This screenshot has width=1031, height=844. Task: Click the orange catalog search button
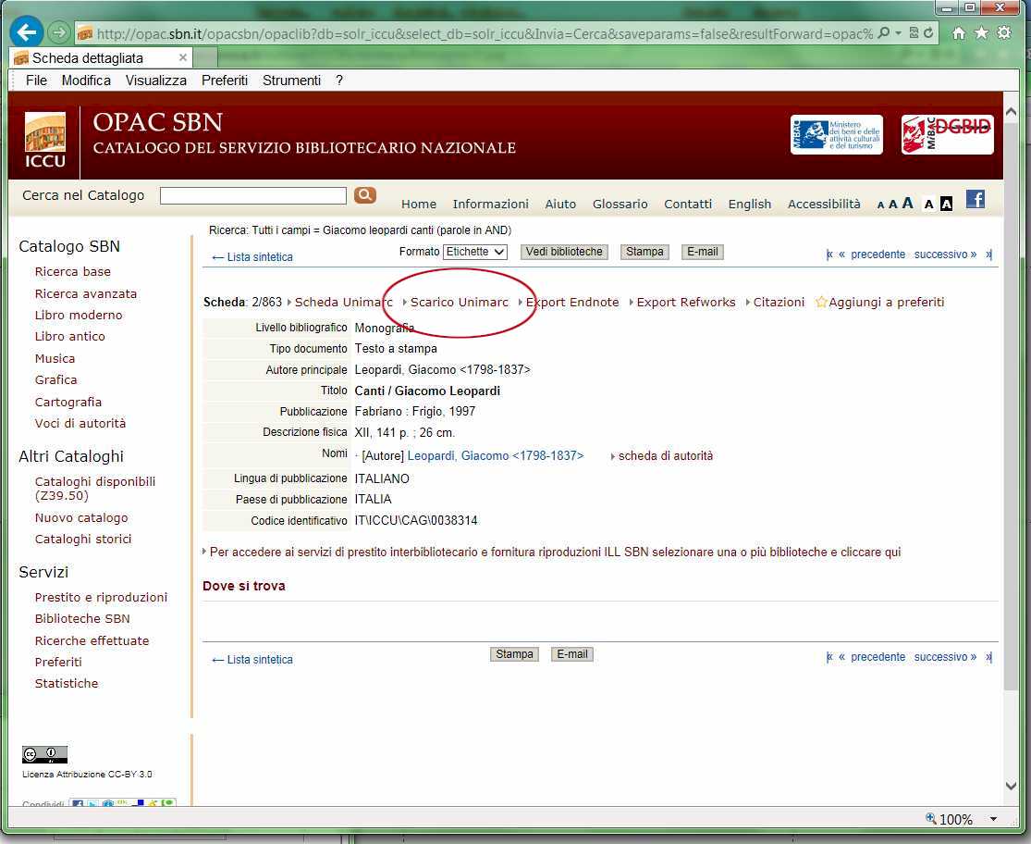365,194
